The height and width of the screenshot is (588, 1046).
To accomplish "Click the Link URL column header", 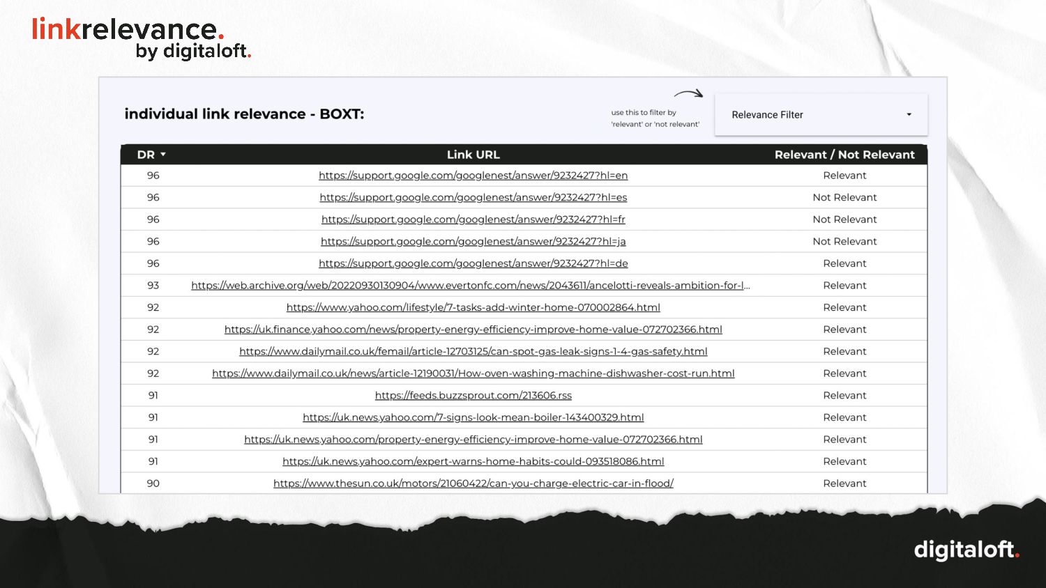I will coord(473,155).
